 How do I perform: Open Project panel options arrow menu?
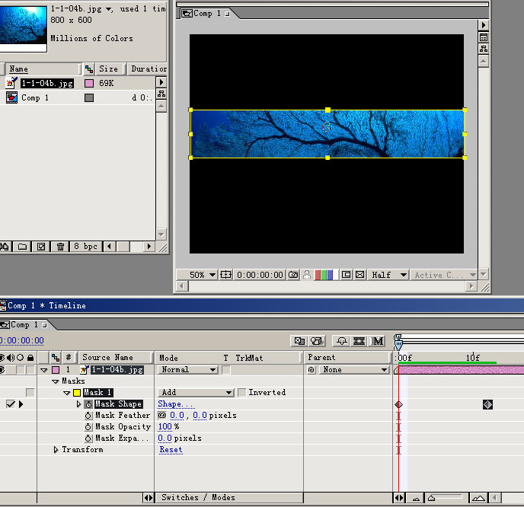(161, 82)
